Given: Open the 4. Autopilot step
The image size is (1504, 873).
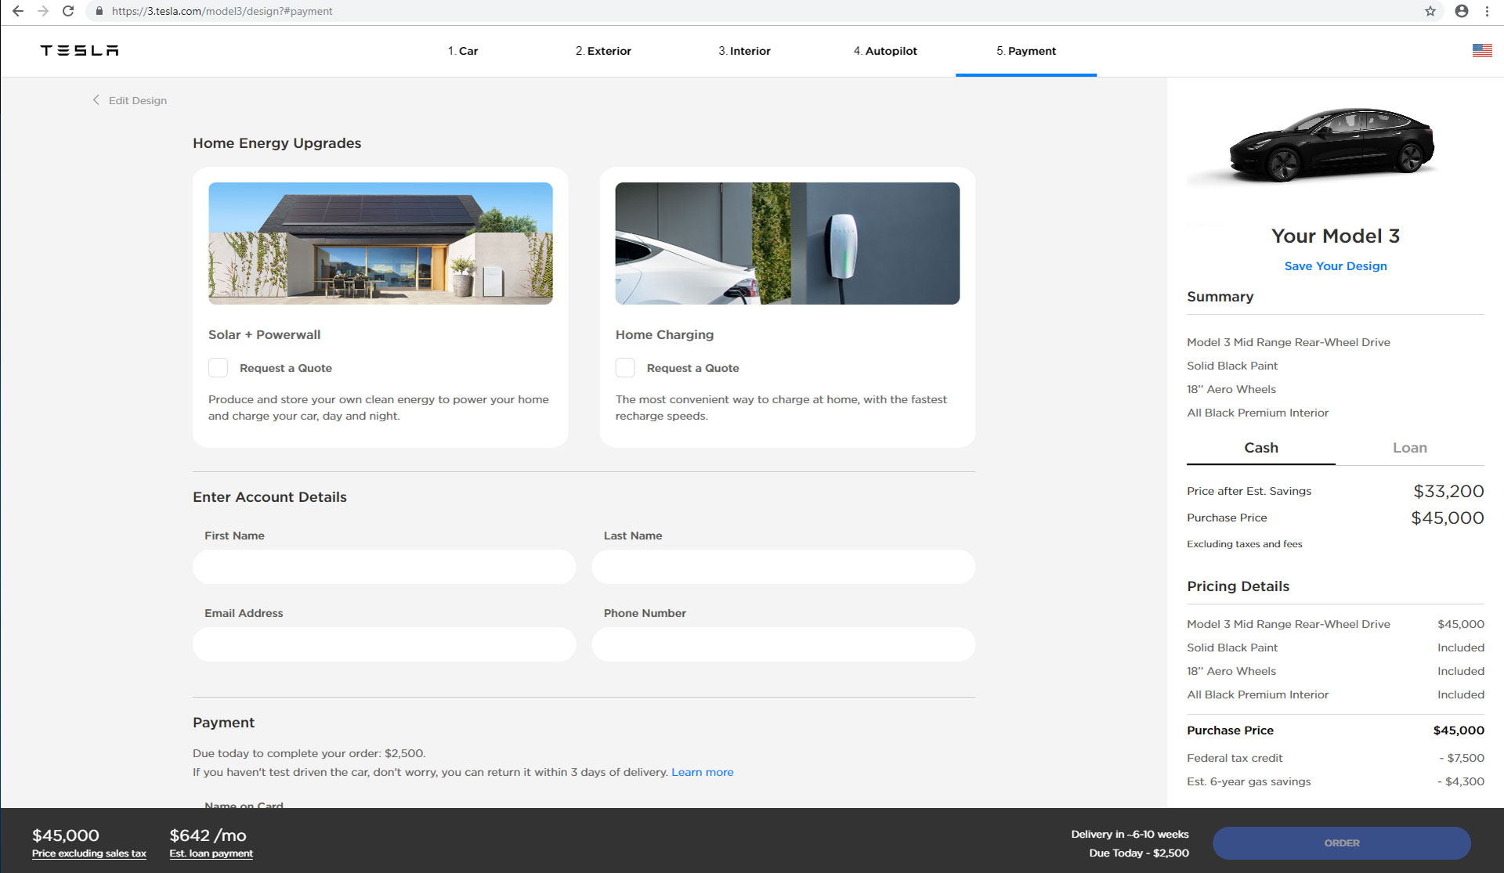Looking at the screenshot, I should pos(885,51).
